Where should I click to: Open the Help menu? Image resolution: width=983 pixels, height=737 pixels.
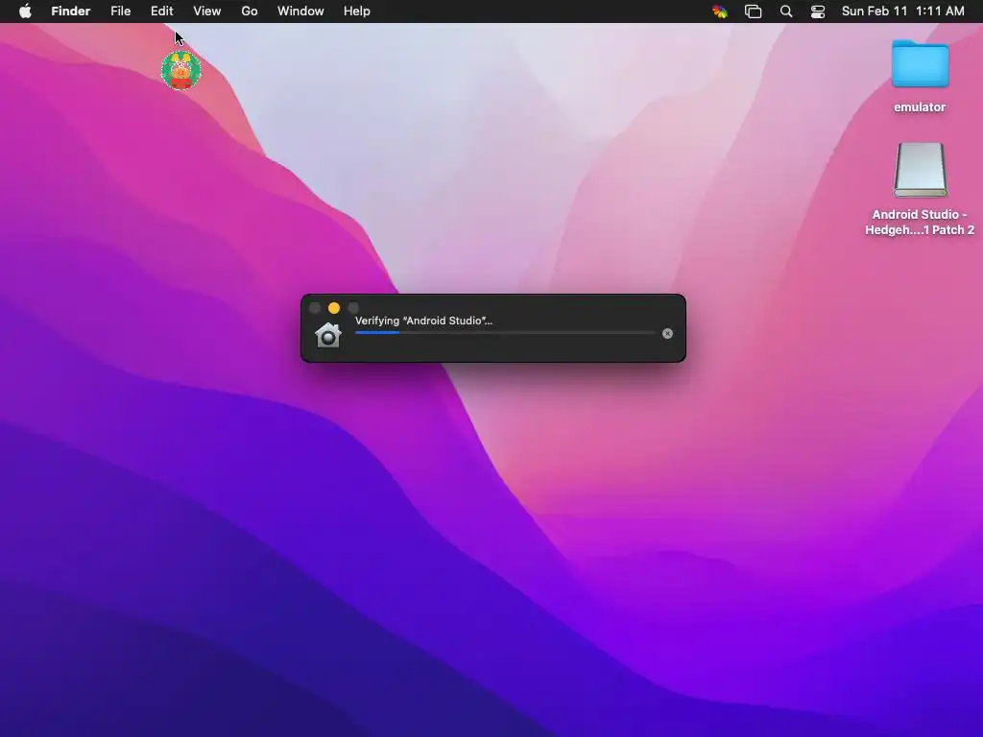(357, 12)
